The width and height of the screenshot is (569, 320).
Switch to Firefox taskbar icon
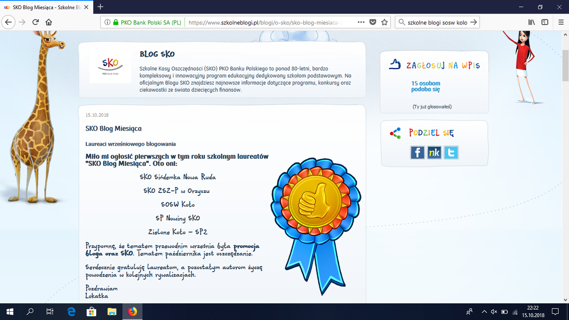pos(132,312)
